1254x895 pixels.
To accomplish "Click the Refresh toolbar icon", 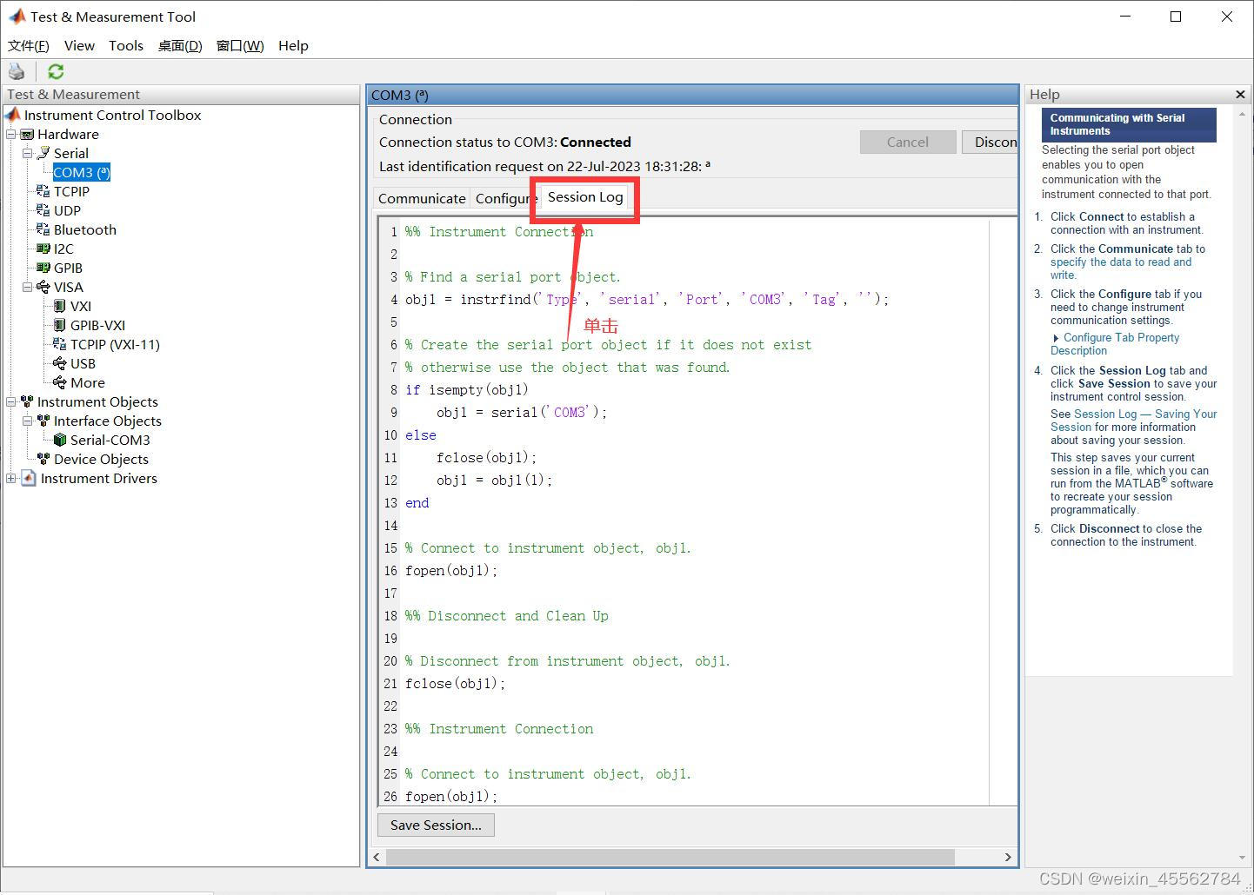I will (x=55, y=71).
